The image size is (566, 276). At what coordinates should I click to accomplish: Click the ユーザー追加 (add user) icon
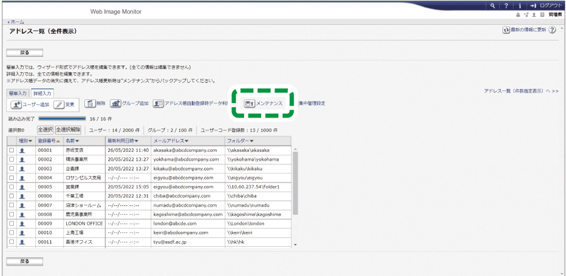[x=17, y=104]
